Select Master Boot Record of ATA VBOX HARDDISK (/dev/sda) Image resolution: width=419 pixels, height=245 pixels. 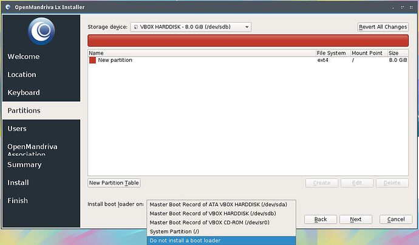(222, 204)
